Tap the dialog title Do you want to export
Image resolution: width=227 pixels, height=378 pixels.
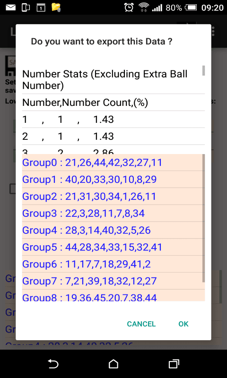[x=102, y=42]
